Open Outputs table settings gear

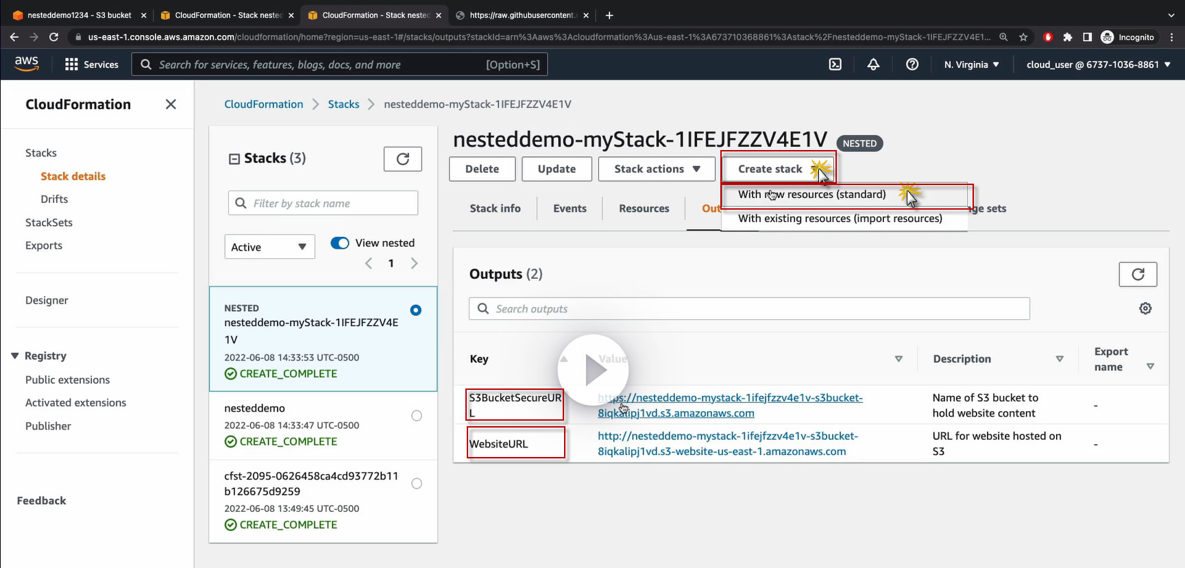pos(1145,308)
